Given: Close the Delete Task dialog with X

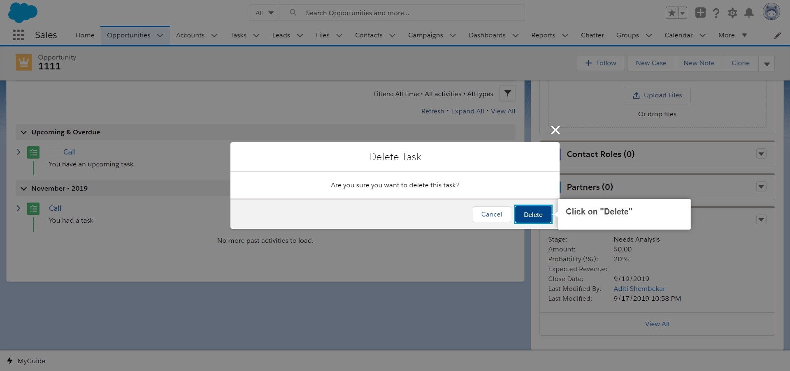Looking at the screenshot, I should pyautogui.click(x=555, y=130).
